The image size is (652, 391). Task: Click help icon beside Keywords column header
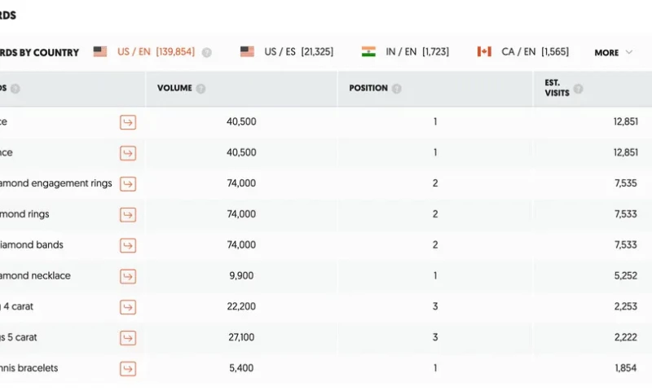coord(15,89)
